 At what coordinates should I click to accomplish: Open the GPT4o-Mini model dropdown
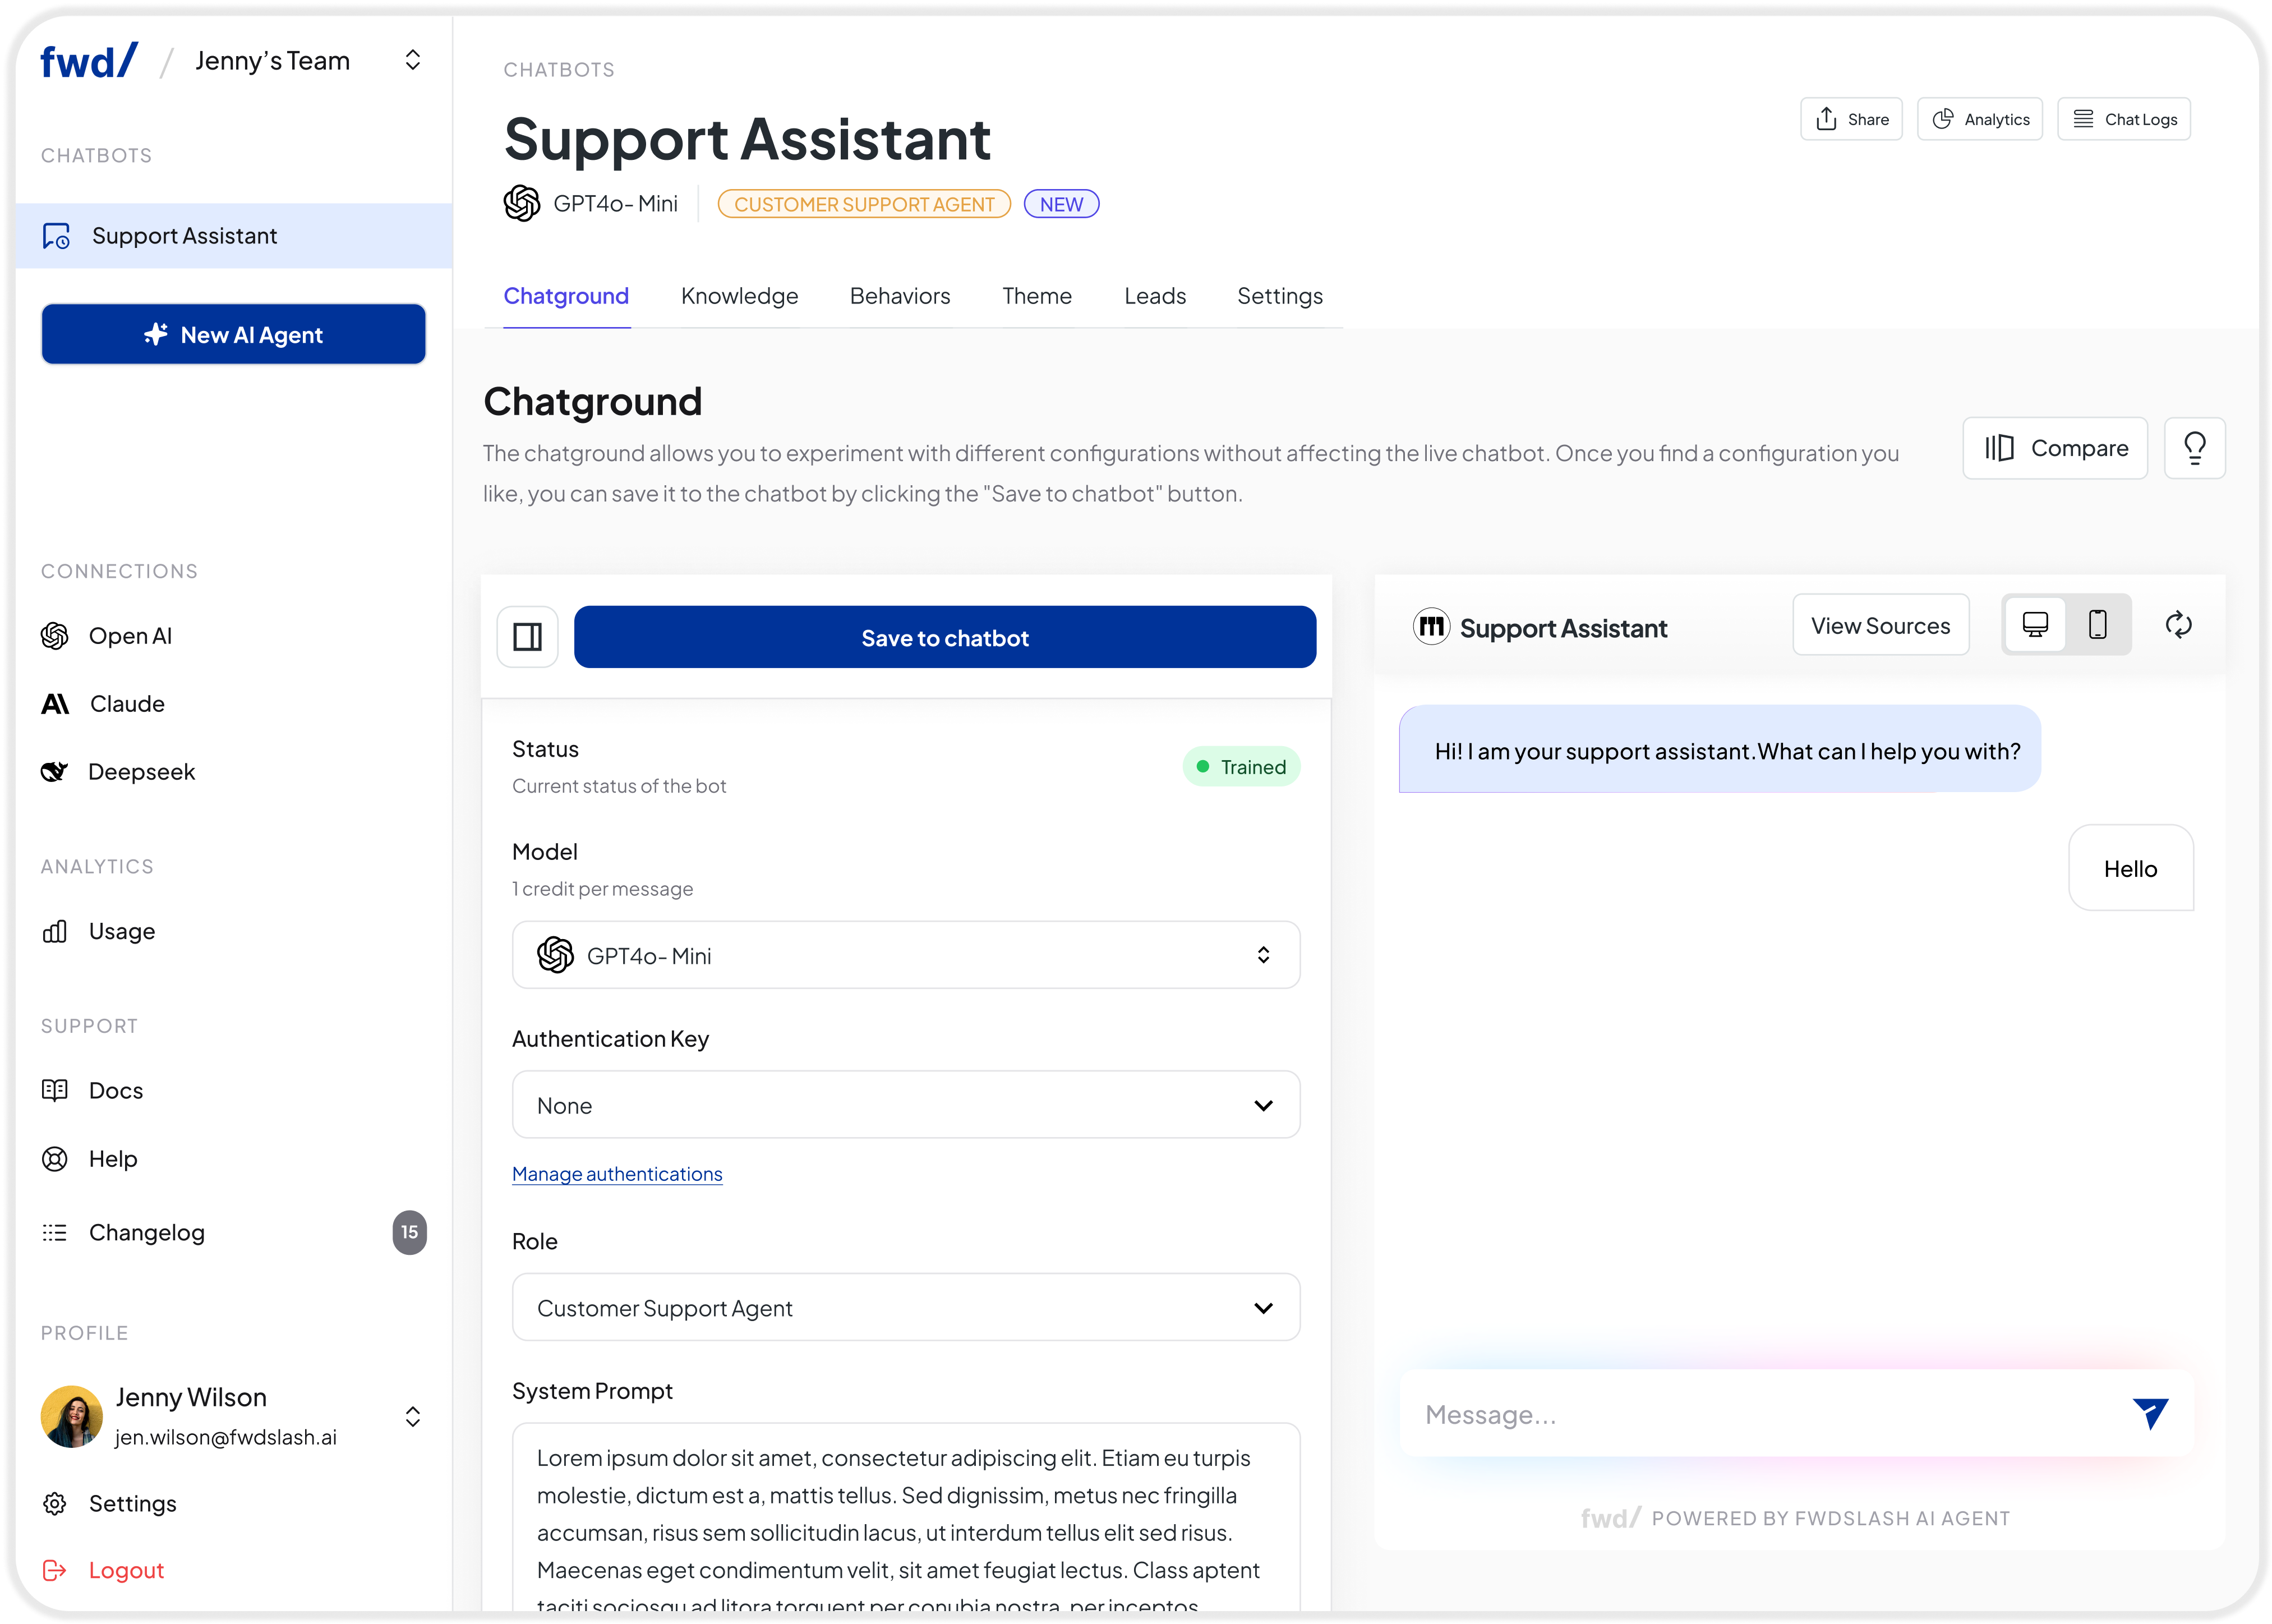906,955
